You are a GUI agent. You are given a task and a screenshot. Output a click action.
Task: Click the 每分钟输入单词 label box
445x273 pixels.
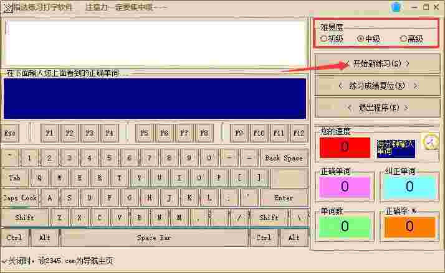pos(396,149)
